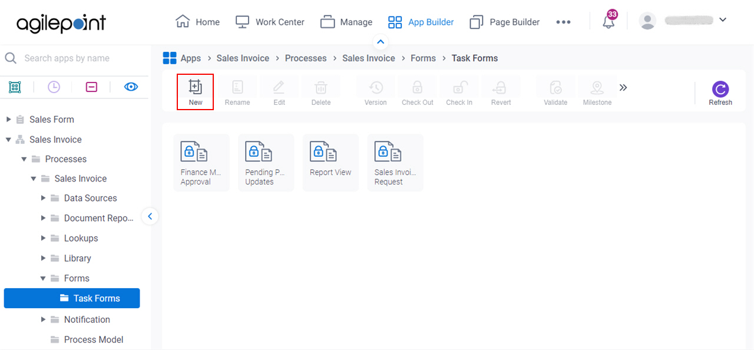Collapse the Forms tree node arrow

pyautogui.click(x=43, y=278)
